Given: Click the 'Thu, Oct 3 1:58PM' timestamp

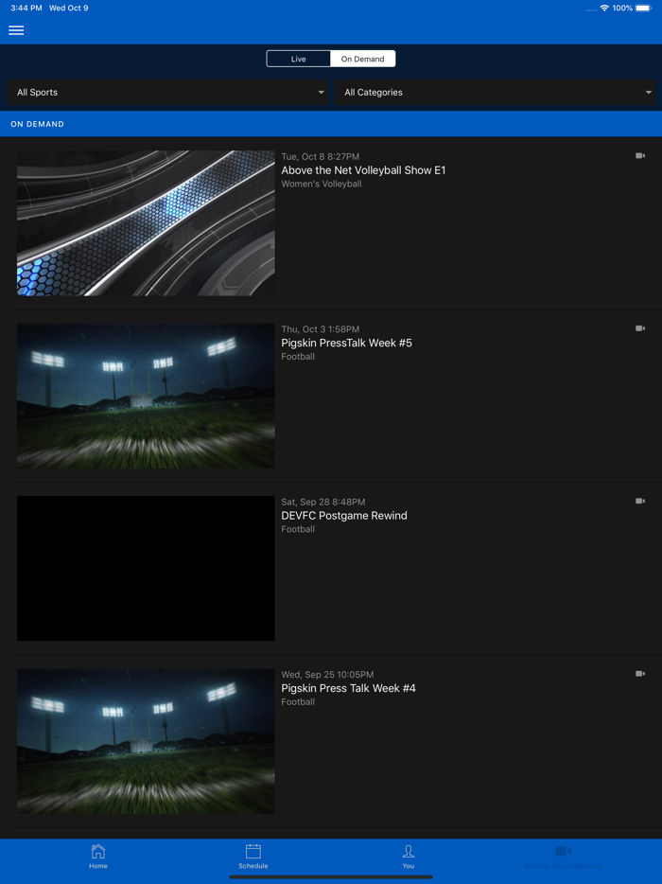Looking at the screenshot, I should (x=320, y=329).
